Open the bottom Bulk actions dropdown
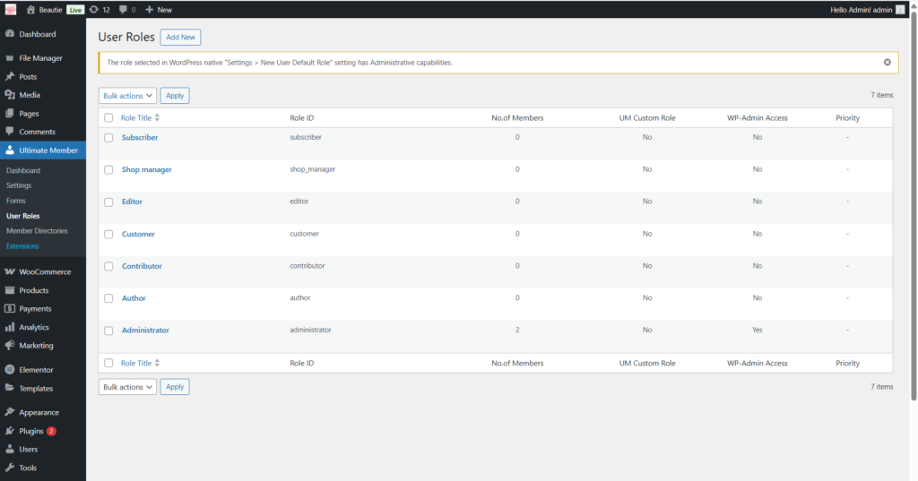Screen dimensions: 918x481 (127, 387)
